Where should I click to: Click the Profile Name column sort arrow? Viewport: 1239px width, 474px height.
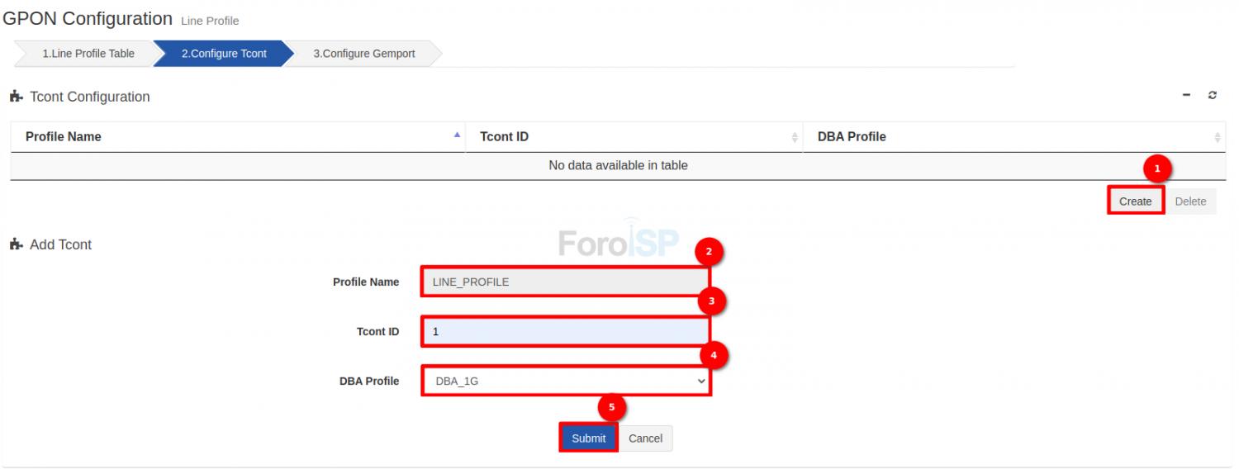[457, 135]
